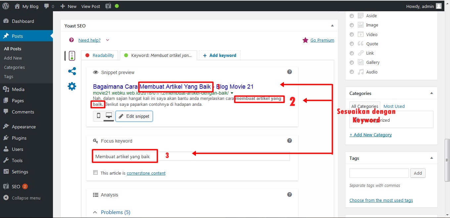Collapse the Yoast SEO metabox
The height and width of the screenshot is (218, 450).
(x=332, y=25)
